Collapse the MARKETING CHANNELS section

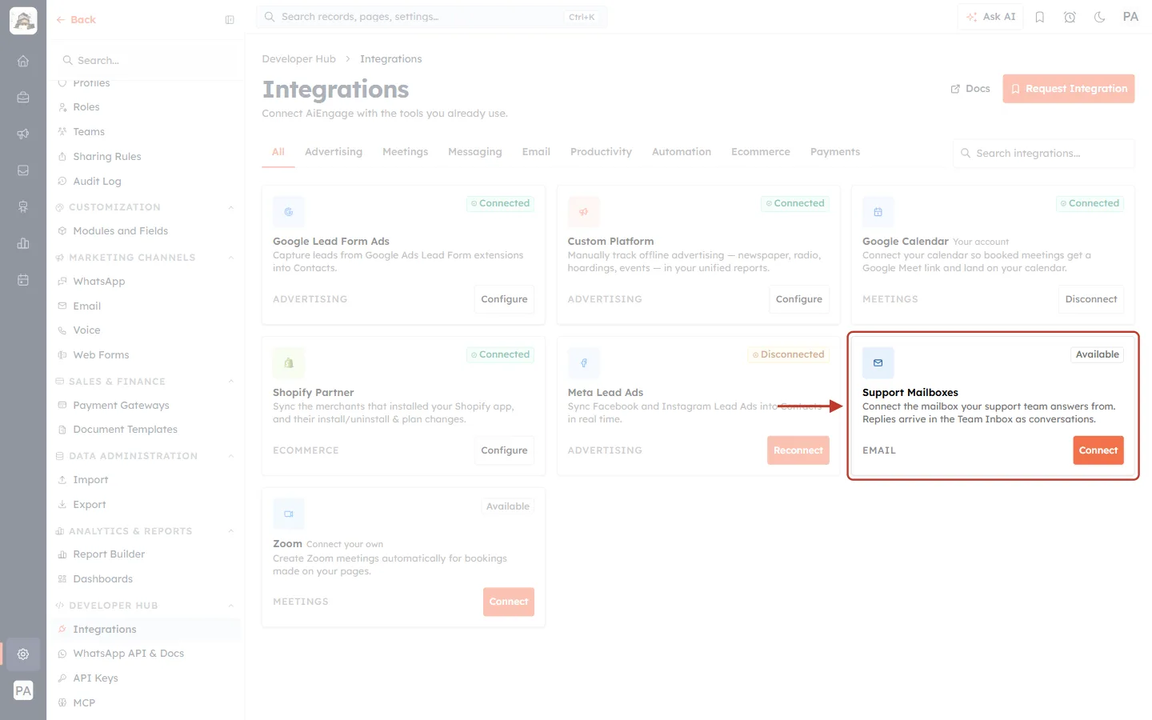point(231,258)
